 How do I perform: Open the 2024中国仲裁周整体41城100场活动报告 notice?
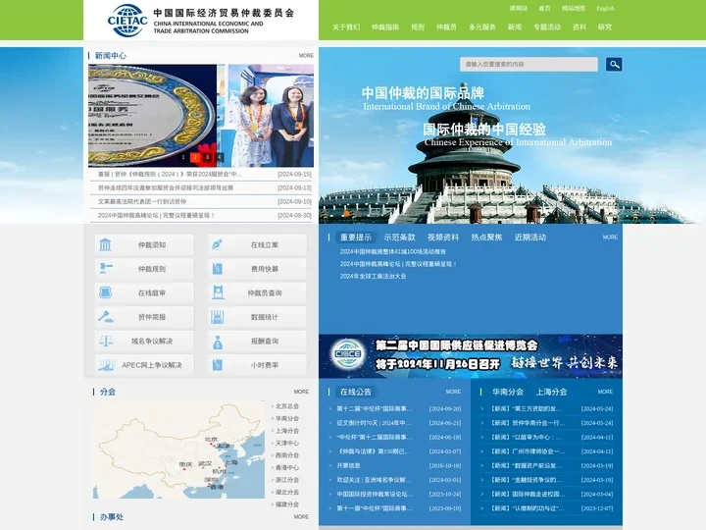[392, 251]
